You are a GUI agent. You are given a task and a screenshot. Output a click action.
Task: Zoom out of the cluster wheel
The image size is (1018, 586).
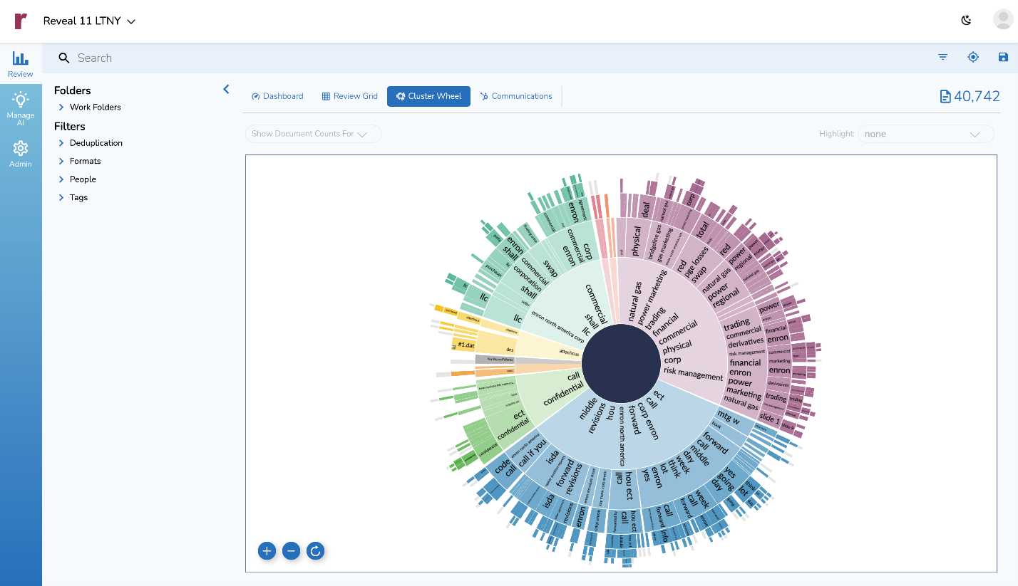point(291,550)
